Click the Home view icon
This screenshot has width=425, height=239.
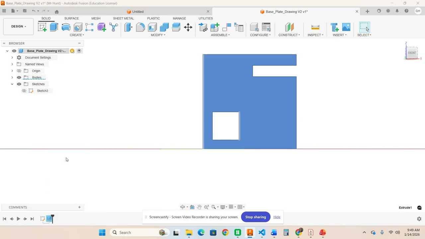point(56,12)
